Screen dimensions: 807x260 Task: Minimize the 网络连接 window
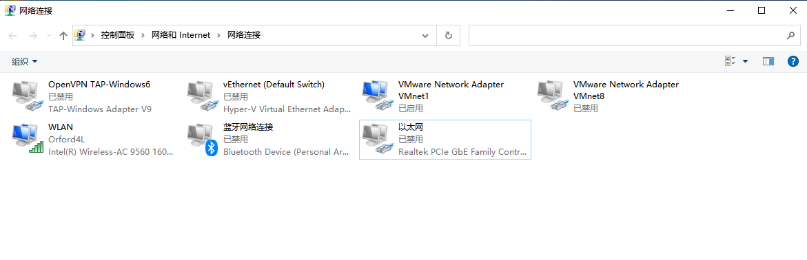(731, 10)
